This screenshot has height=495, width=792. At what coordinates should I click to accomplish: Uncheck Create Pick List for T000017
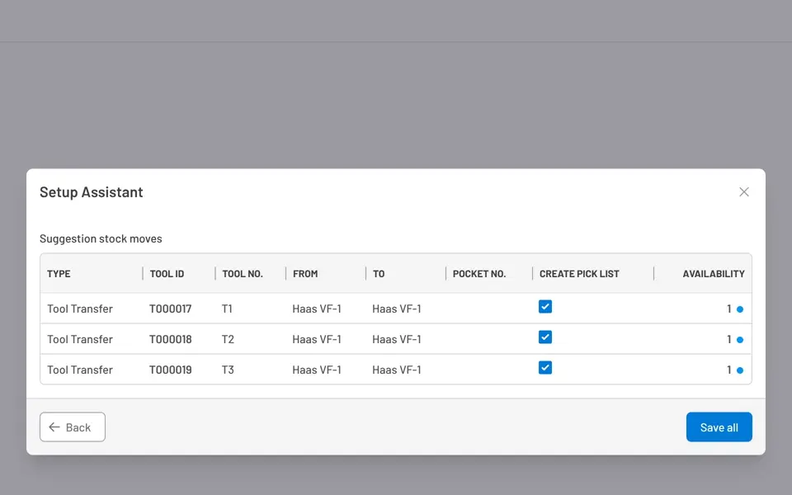click(x=545, y=307)
